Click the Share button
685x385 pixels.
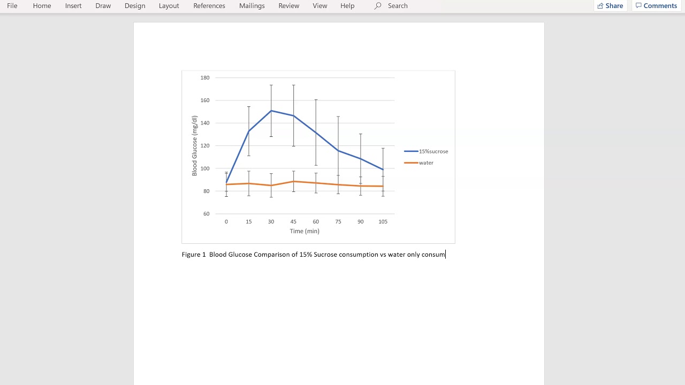(610, 6)
